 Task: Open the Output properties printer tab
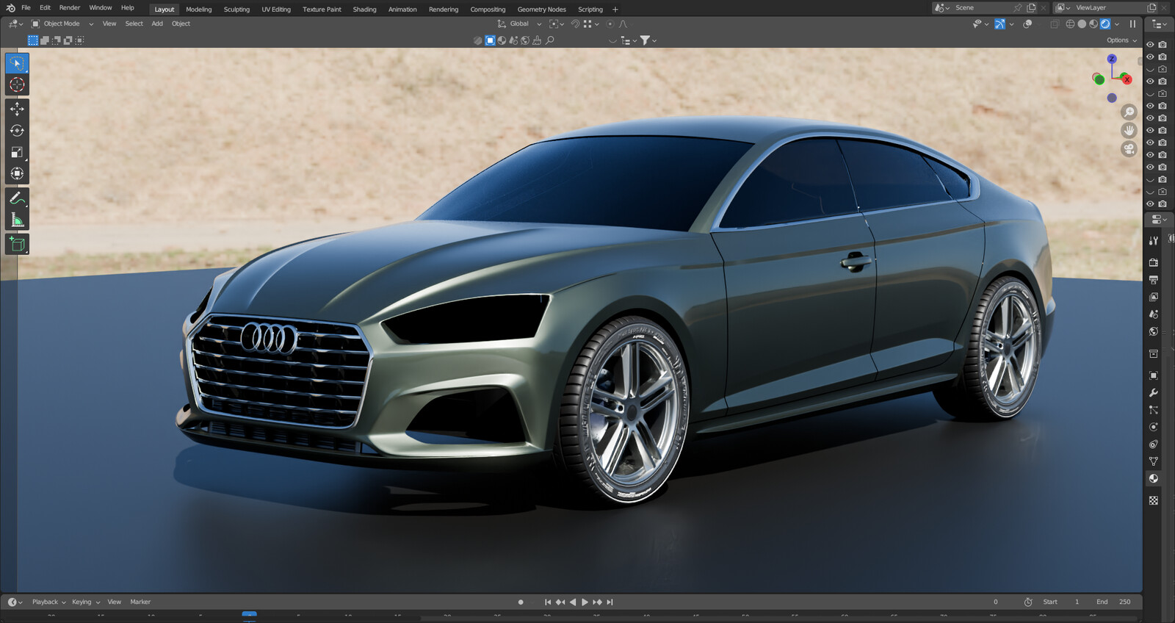tap(1154, 280)
